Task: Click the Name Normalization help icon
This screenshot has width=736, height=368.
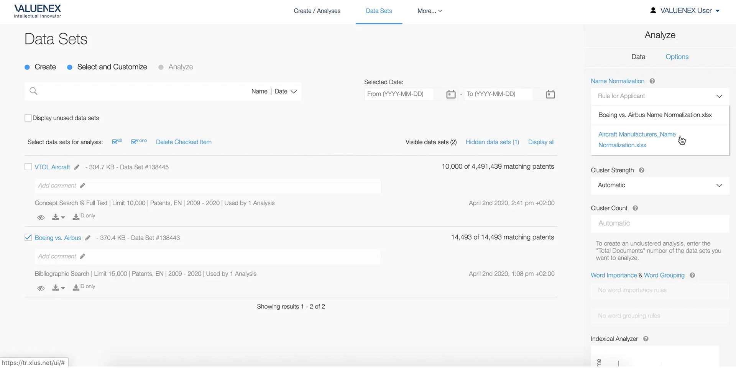Action: click(x=652, y=81)
